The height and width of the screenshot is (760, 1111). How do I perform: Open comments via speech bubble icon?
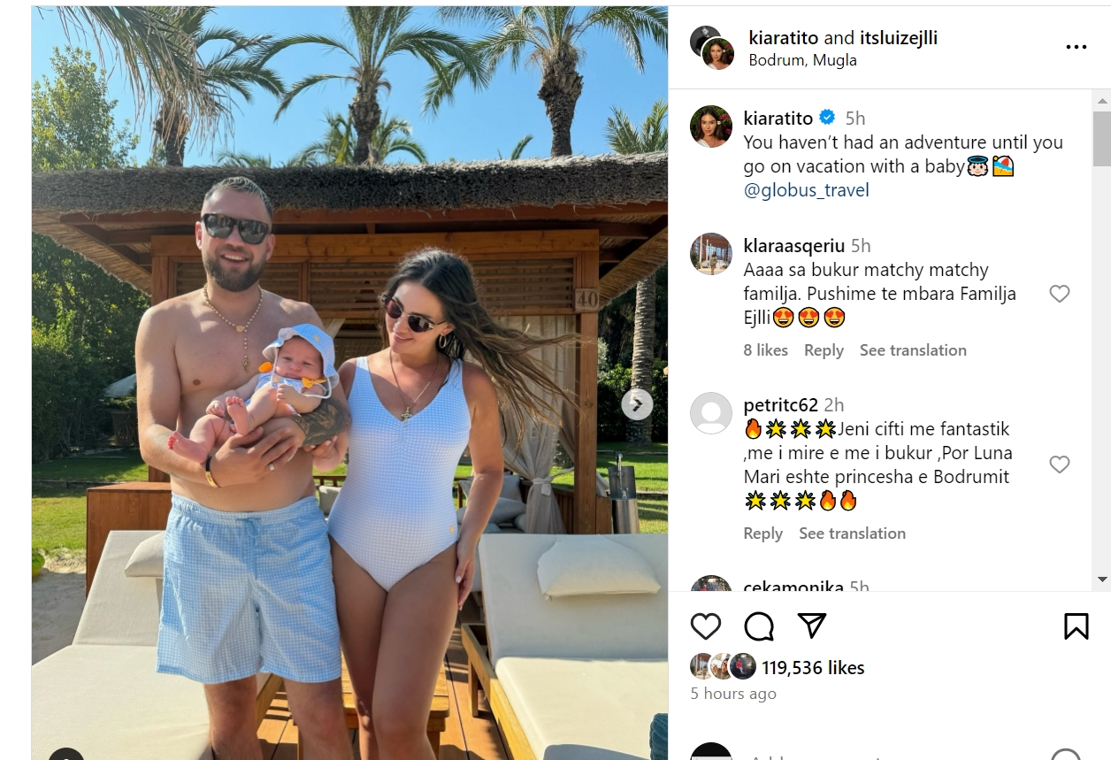pos(759,626)
